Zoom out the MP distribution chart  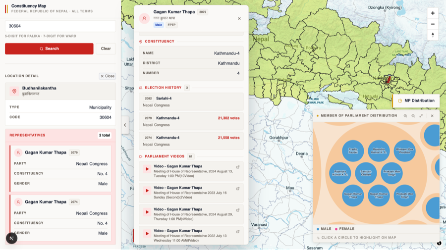413,116
